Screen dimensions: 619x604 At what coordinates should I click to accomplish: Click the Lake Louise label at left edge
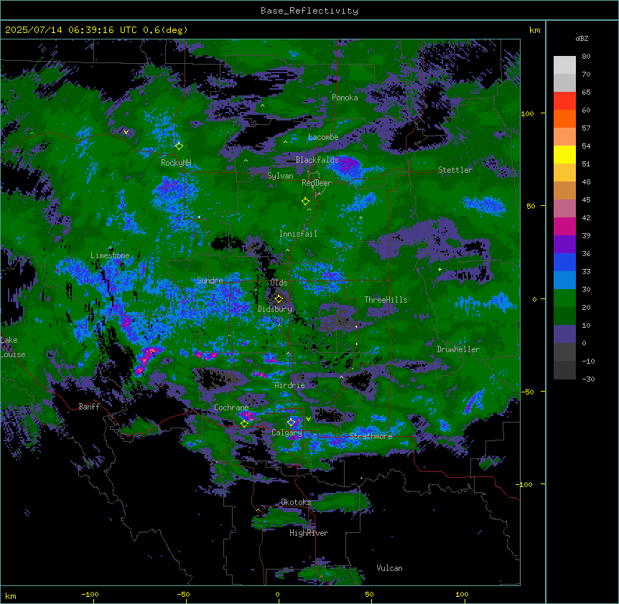pos(13,347)
